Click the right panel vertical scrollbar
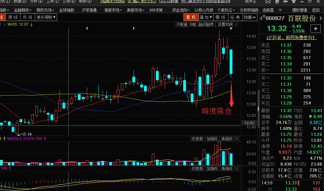Screen dimensions: 324x191 click(258, 94)
